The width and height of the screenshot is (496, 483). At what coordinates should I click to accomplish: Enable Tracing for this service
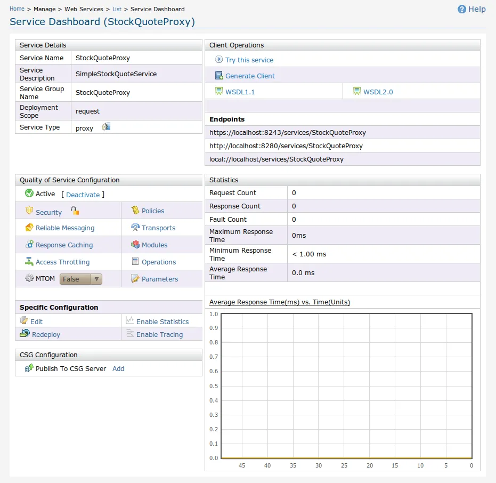tap(159, 334)
